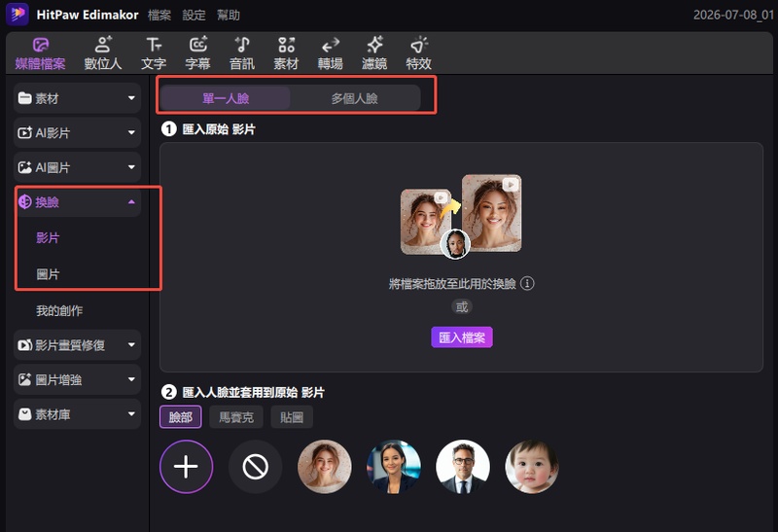Select the 臉部 face option
The image size is (778, 532).
tap(181, 417)
